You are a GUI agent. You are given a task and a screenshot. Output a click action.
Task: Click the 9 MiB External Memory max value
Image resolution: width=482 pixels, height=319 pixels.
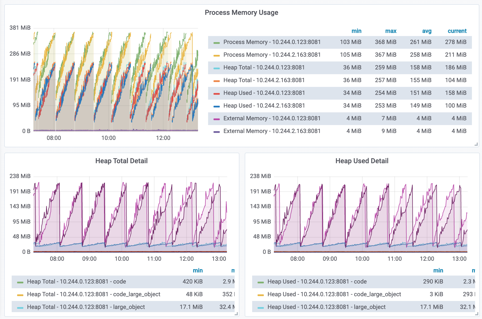[x=389, y=131]
